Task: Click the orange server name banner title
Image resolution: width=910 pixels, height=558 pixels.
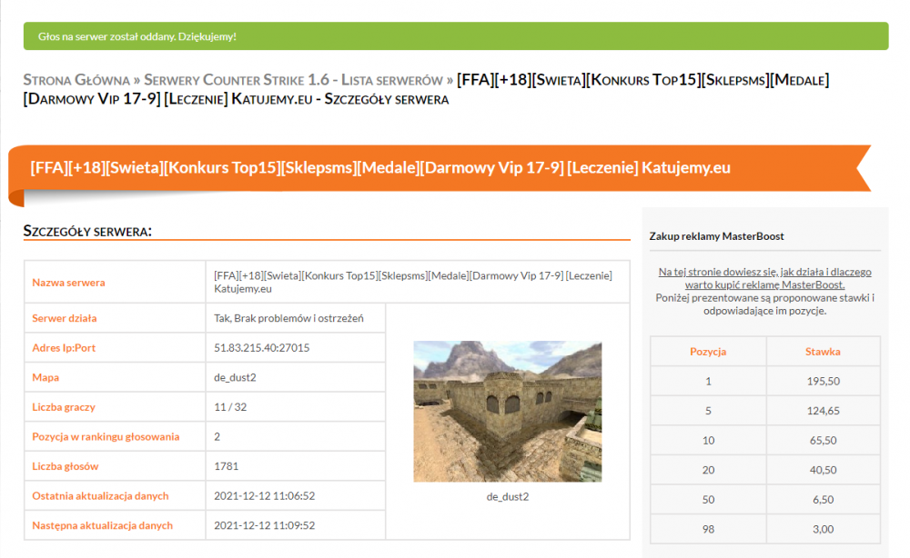Action: click(x=380, y=167)
